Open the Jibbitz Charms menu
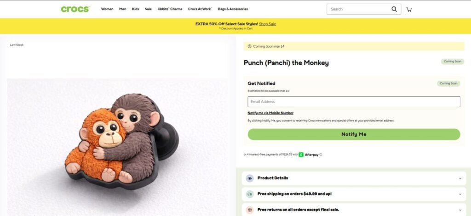 [x=170, y=9]
